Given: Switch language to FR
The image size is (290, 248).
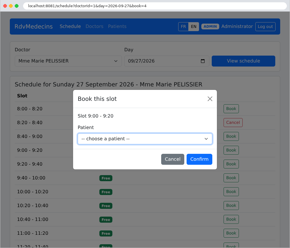Looking at the screenshot, I should 183,26.
